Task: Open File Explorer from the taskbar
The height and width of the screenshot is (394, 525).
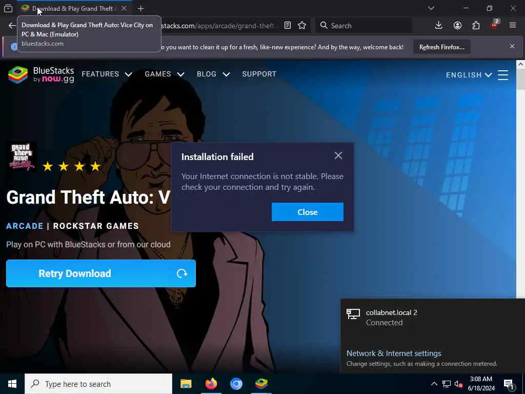Action: 186,384
